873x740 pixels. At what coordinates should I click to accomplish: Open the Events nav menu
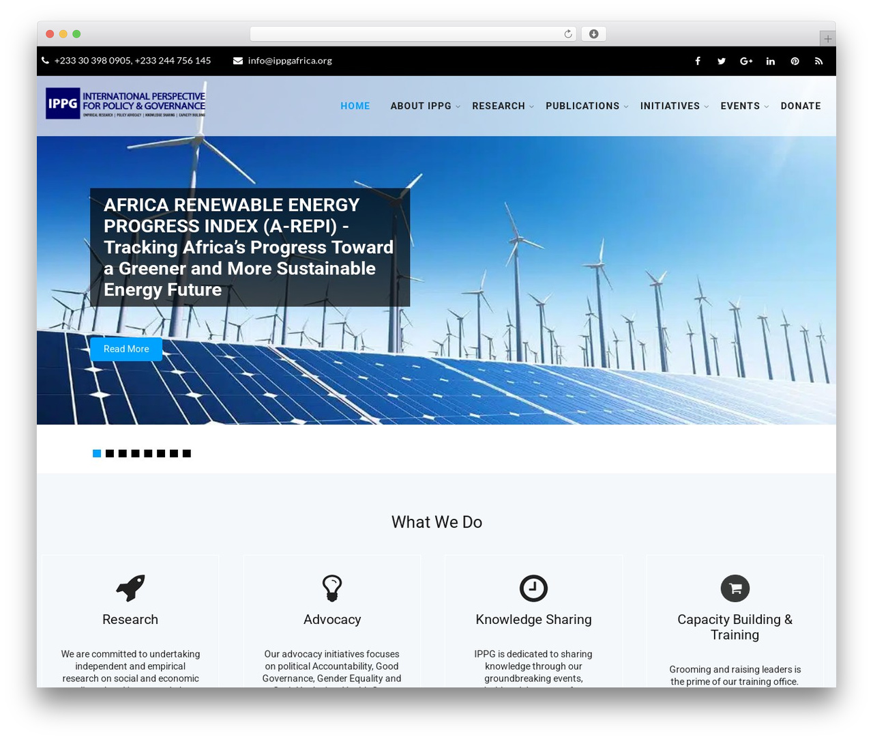(740, 106)
